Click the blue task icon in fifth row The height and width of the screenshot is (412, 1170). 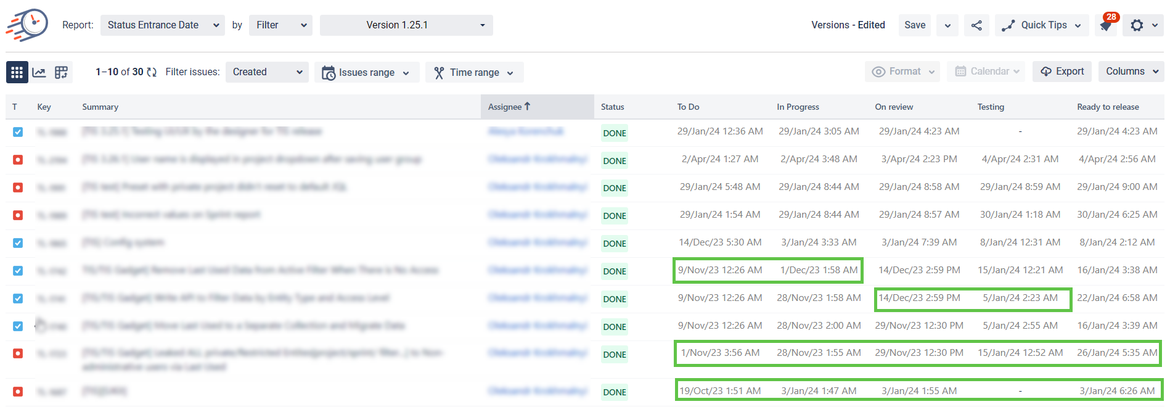click(18, 243)
